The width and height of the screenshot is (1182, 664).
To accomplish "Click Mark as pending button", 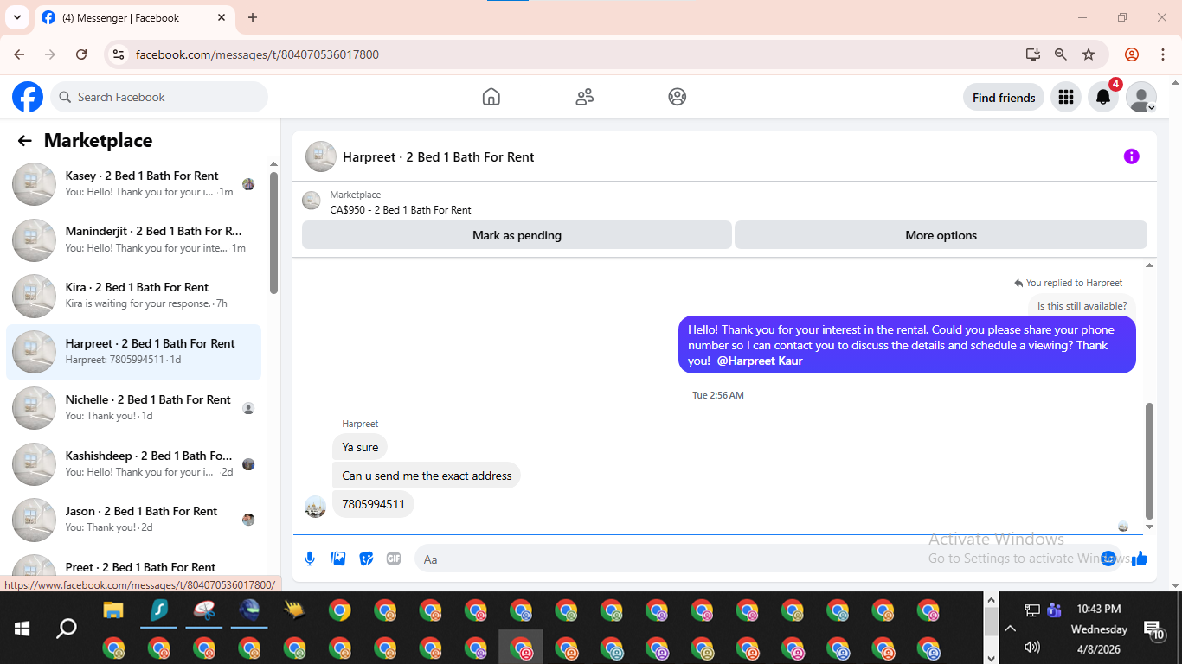I will pyautogui.click(x=517, y=235).
